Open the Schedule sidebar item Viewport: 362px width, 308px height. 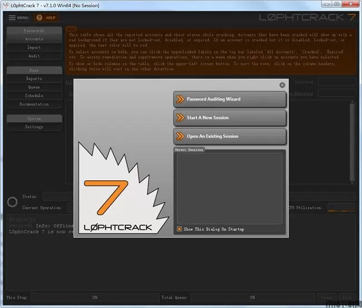pos(34,95)
